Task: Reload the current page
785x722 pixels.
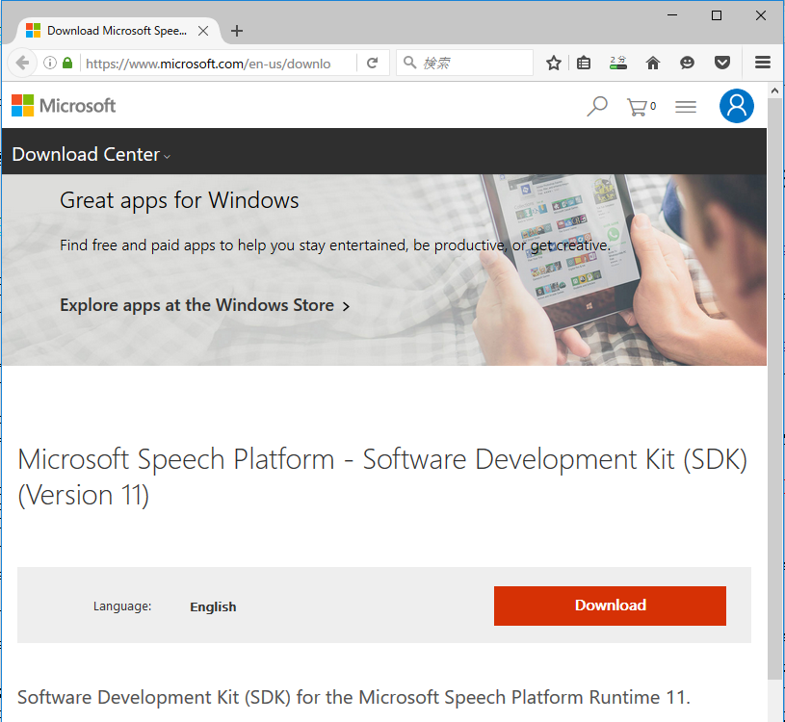Action: pyautogui.click(x=373, y=64)
